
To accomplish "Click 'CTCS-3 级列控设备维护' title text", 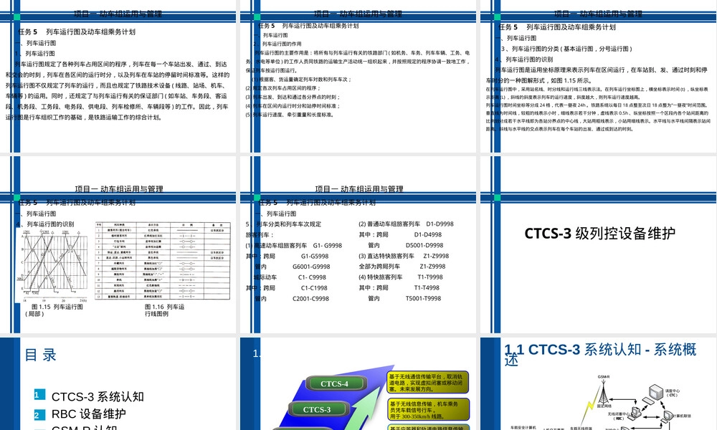I will pos(599,233).
